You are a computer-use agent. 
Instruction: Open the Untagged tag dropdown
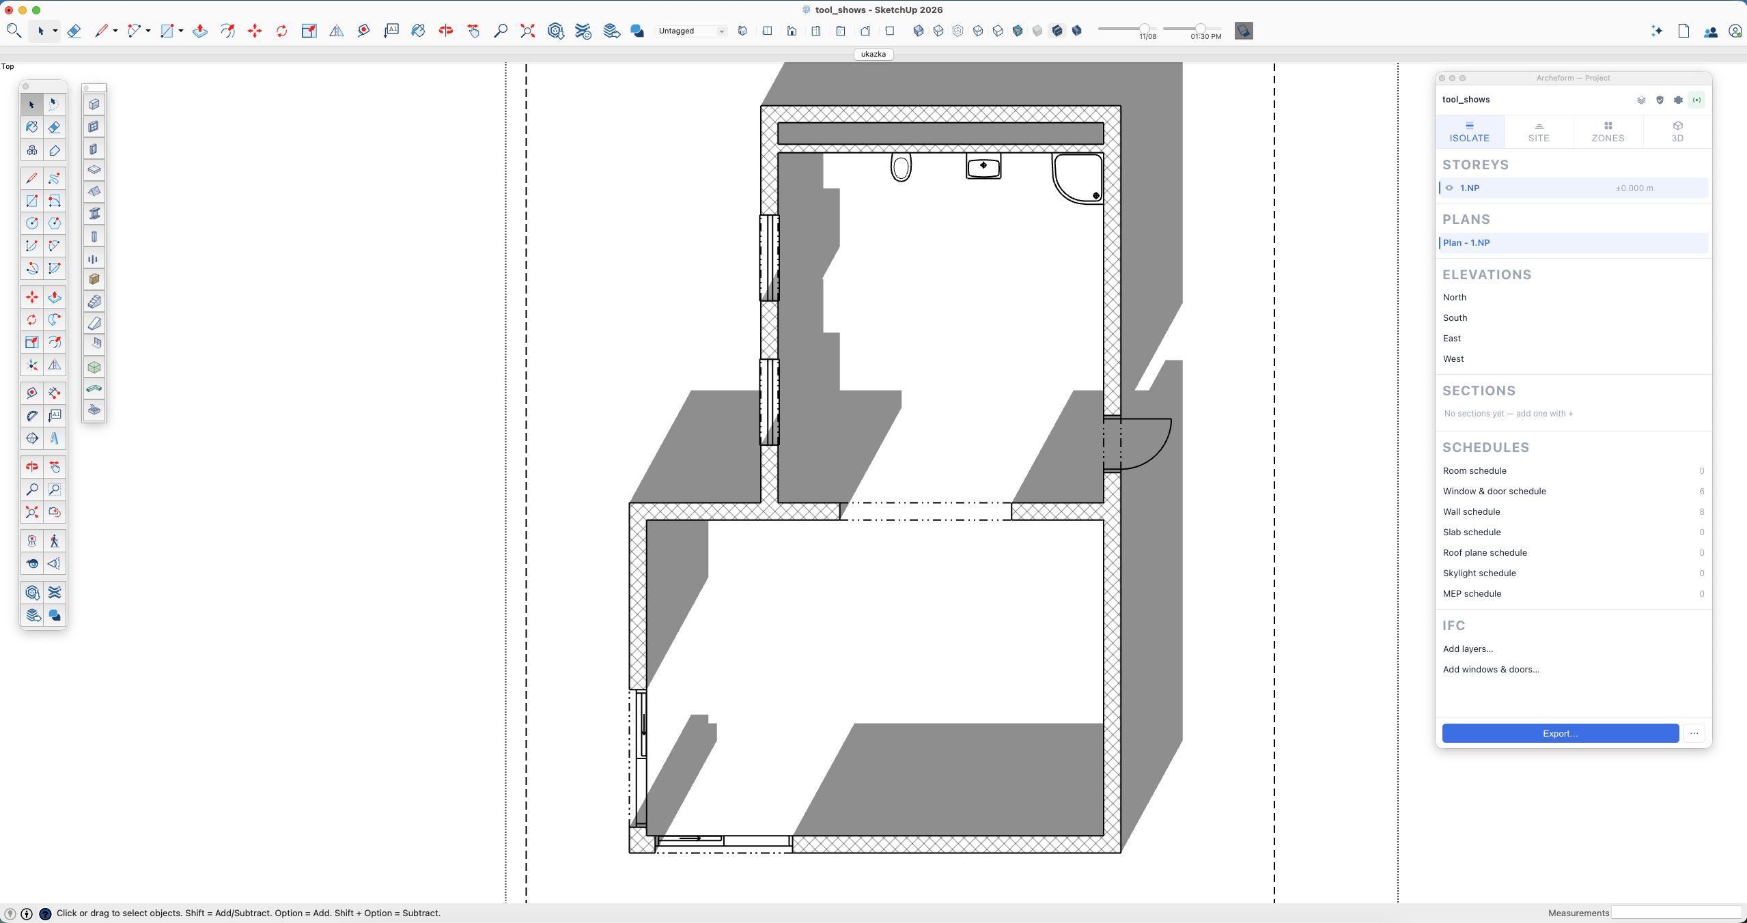[x=690, y=31]
